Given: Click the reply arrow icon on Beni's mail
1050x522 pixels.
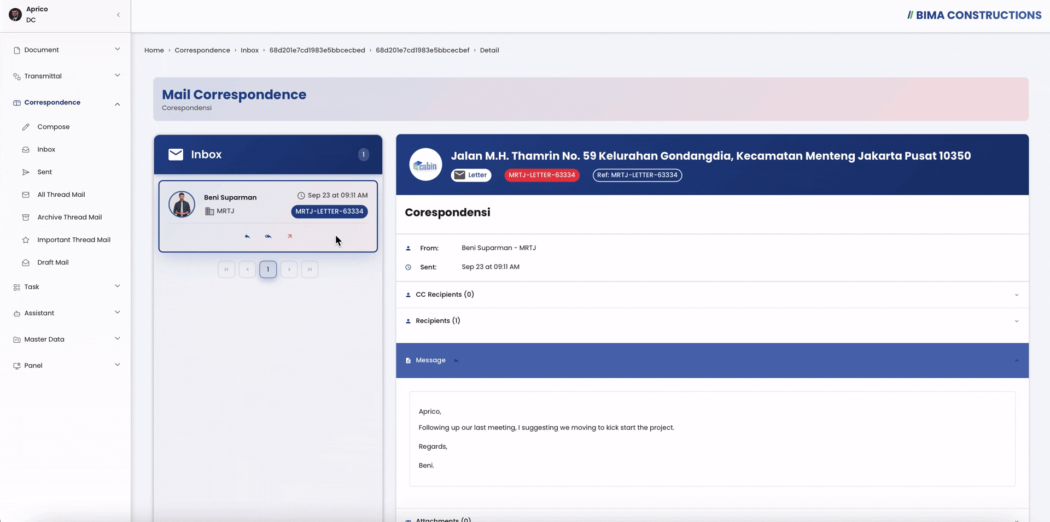Looking at the screenshot, I should coord(247,237).
